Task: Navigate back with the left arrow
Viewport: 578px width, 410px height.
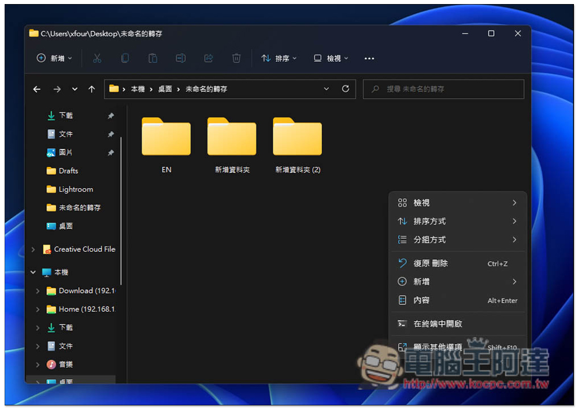Action: point(37,90)
